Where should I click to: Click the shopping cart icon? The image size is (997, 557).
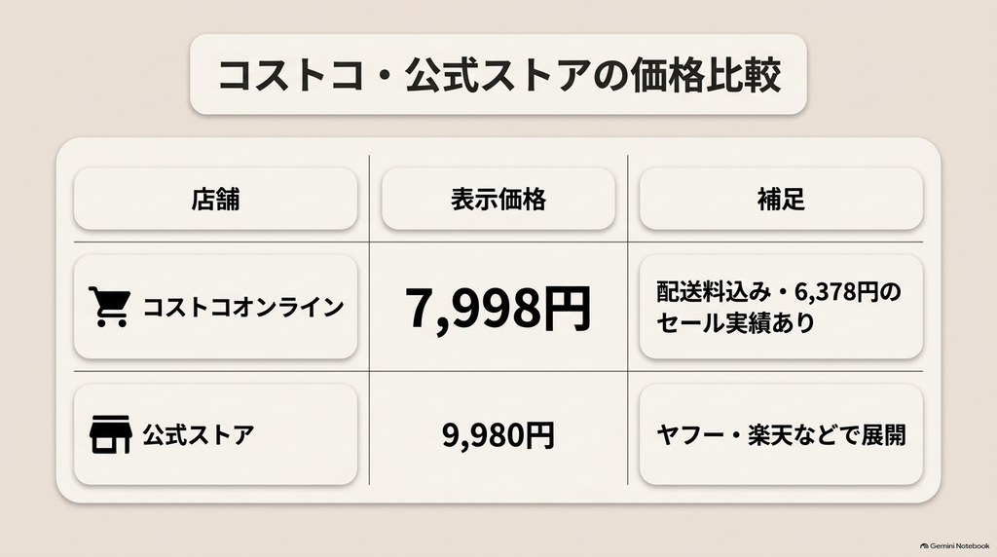(x=109, y=307)
